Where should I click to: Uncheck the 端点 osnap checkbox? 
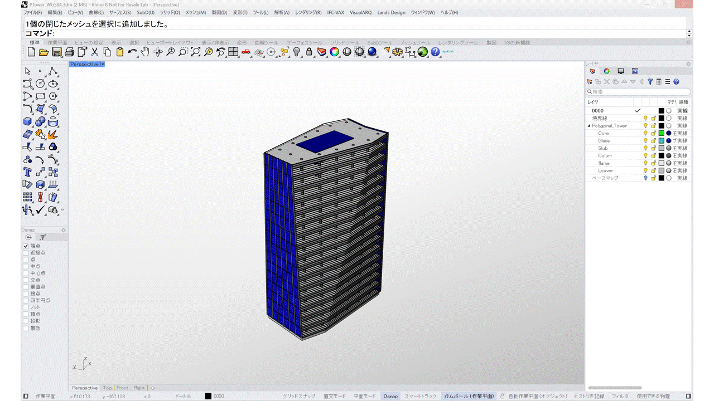pyautogui.click(x=26, y=246)
